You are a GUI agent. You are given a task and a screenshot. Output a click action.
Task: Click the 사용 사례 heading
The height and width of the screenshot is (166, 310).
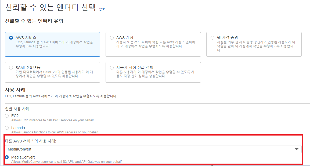[15, 90]
